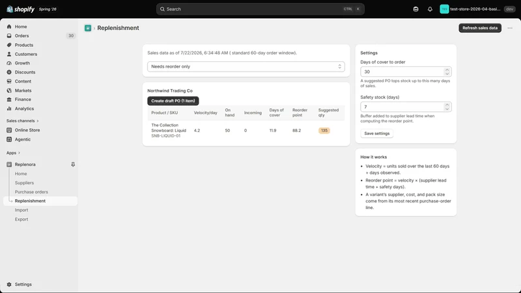Screen dimensions: 521x293
Task: Click the Days of cover input field
Action: click(406, 72)
